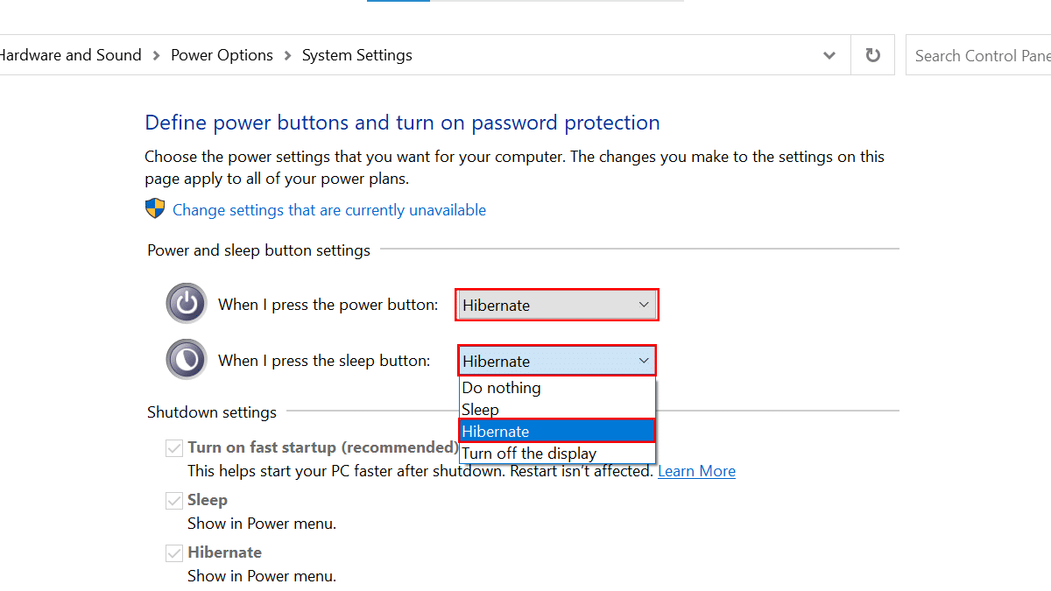Click the UAC shield icon
The width and height of the screenshot is (1051, 591).
155,209
